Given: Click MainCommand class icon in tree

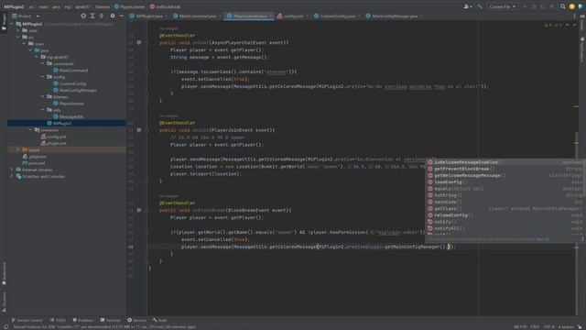Looking at the screenshot, I should click(x=56, y=71).
